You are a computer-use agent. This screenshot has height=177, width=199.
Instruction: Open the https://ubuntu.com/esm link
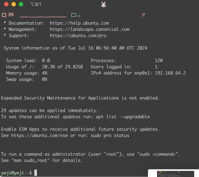click(40, 135)
